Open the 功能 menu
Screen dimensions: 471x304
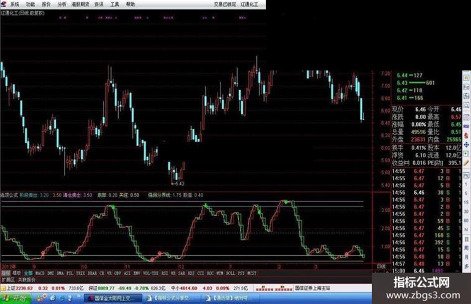point(30,4)
